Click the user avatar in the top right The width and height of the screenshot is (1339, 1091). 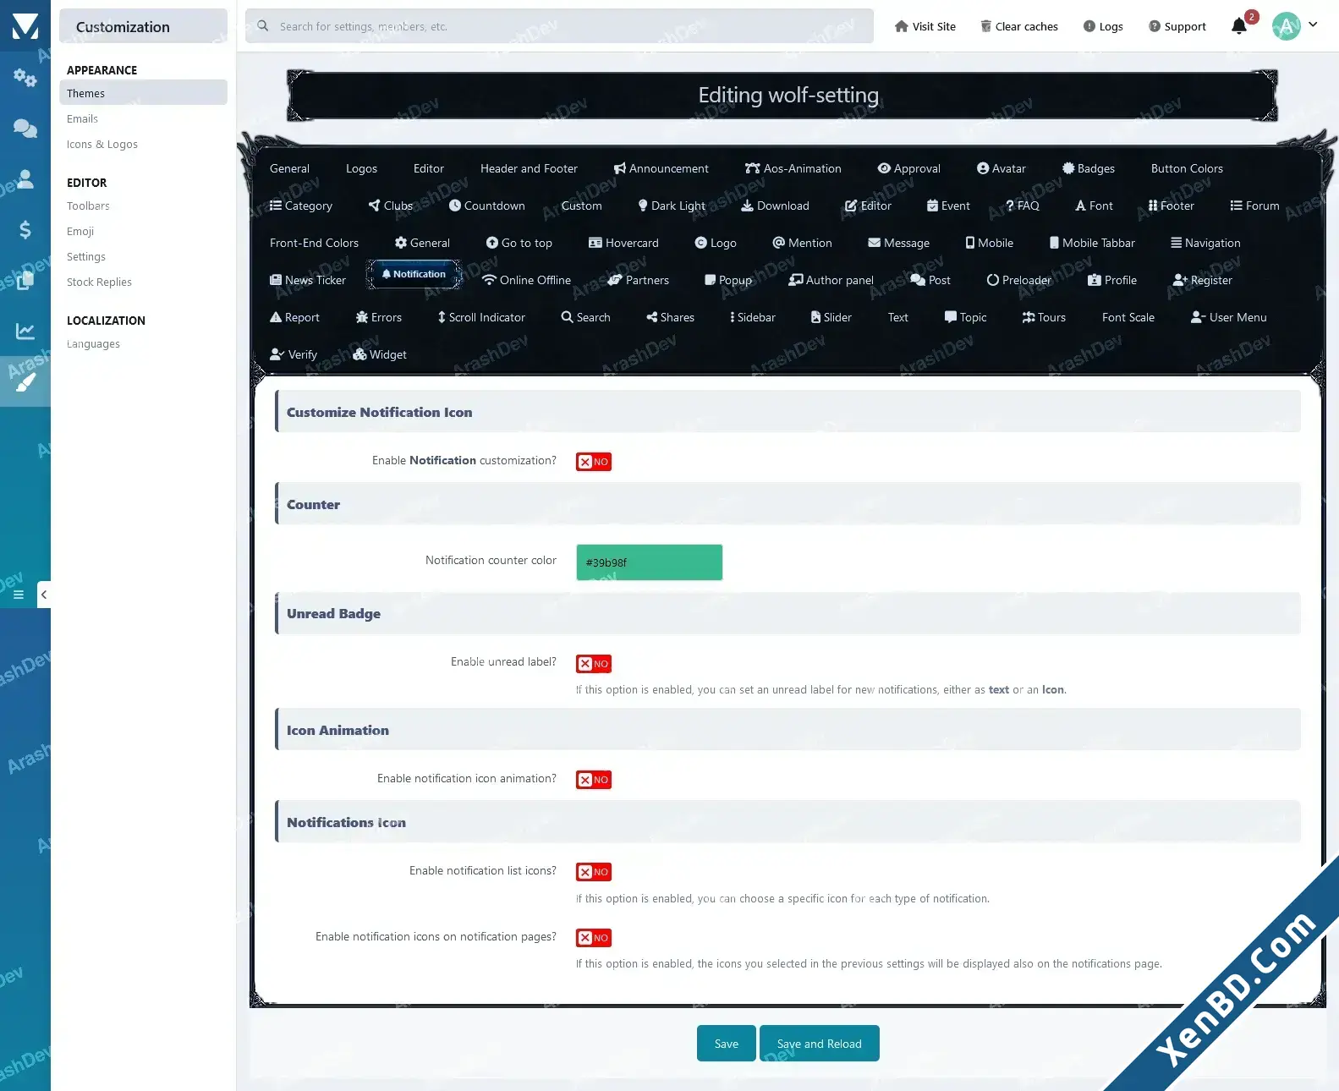1286,26
